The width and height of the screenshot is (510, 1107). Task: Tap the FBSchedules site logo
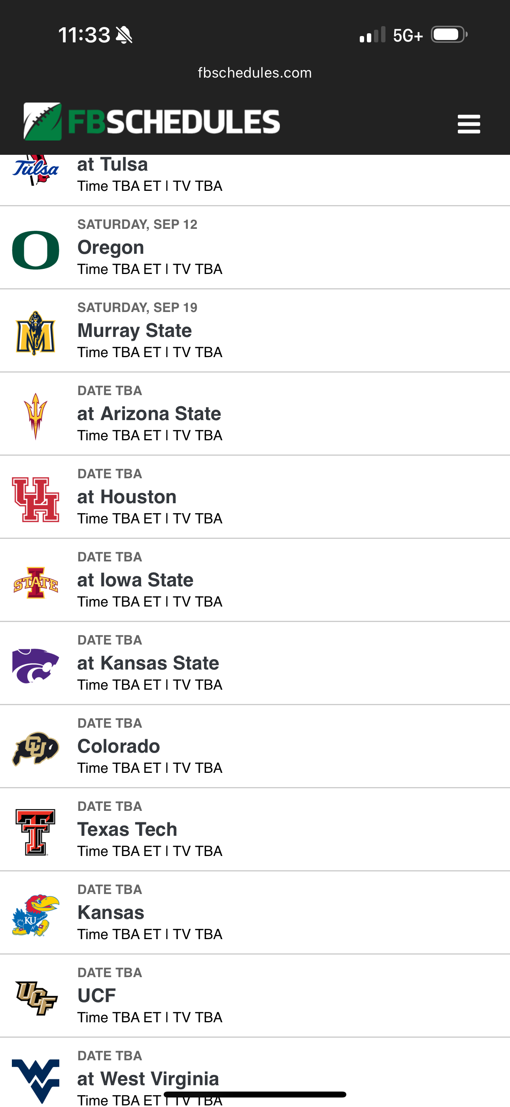(x=151, y=122)
